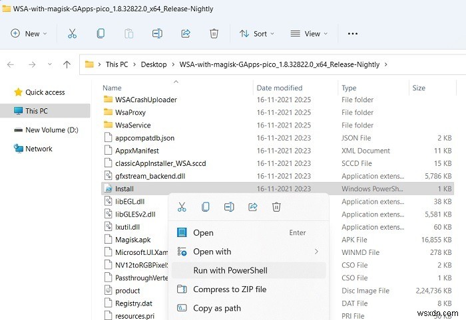Select Run with PowerShell

click(x=249, y=270)
